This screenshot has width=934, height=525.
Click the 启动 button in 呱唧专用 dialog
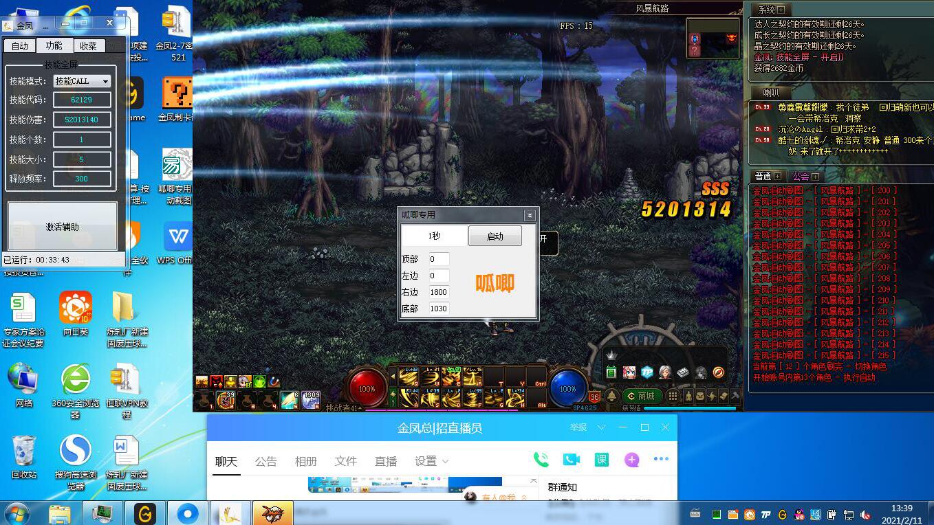click(495, 236)
